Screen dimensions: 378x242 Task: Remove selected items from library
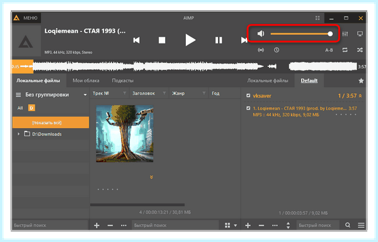(x=110, y=226)
